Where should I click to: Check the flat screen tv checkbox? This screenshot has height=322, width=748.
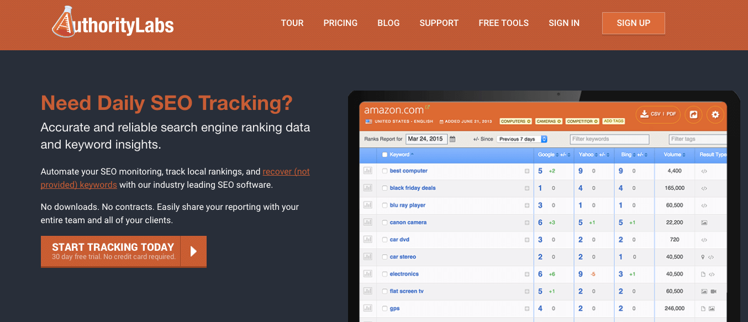point(384,291)
